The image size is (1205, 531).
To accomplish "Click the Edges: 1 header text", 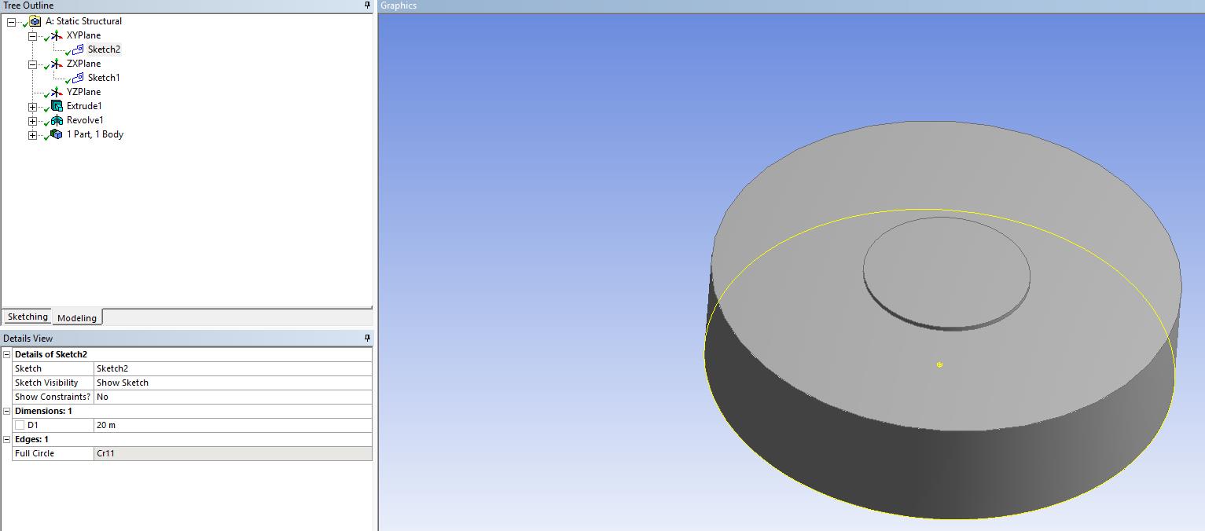I will point(31,439).
